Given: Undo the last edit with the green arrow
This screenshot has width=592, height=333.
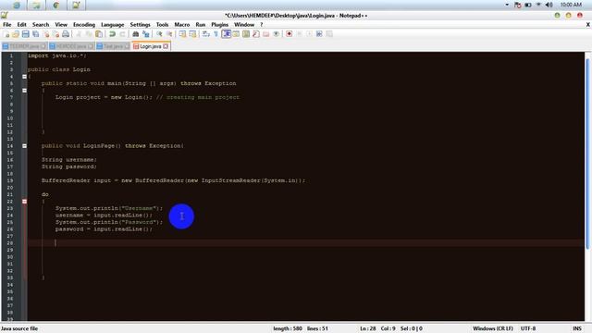Looking at the screenshot, I should coord(112,34).
